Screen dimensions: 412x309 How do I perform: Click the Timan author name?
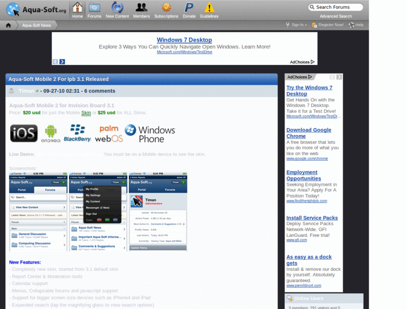[26, 91]
